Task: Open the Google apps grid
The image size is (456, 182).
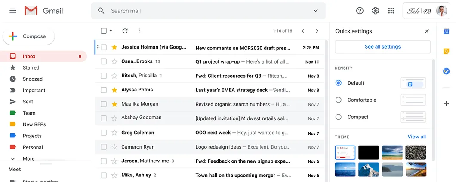Action: point(391,11)
